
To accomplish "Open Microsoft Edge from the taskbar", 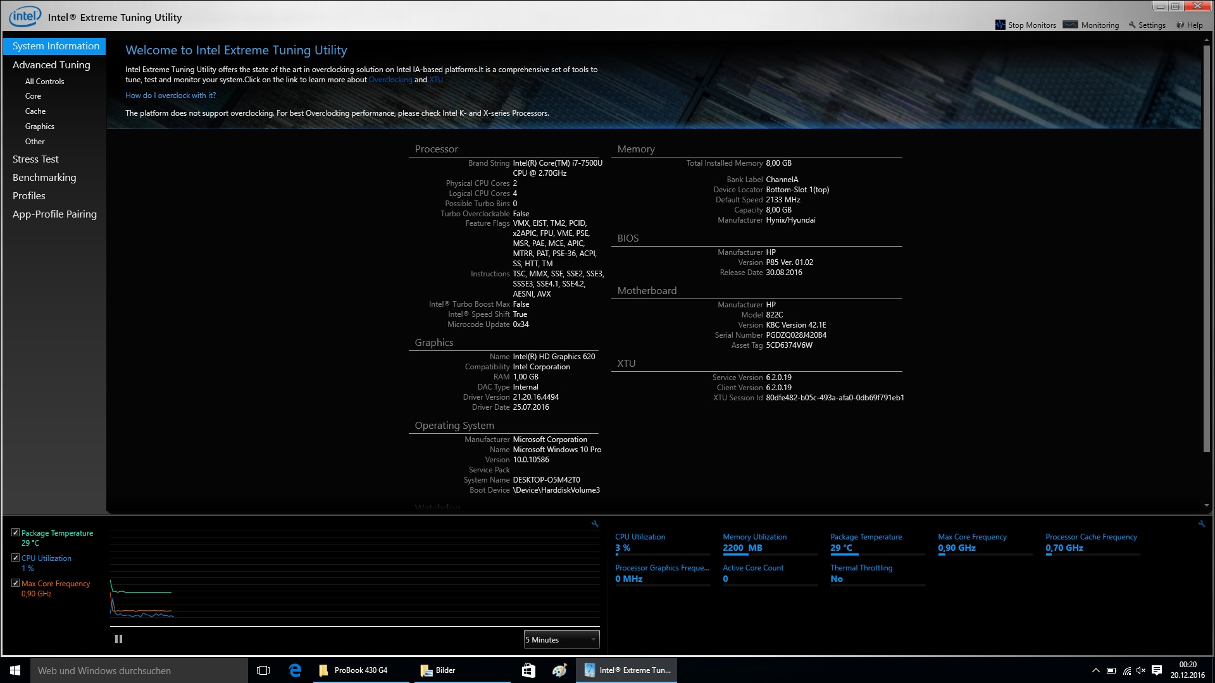I will point(295,670).
